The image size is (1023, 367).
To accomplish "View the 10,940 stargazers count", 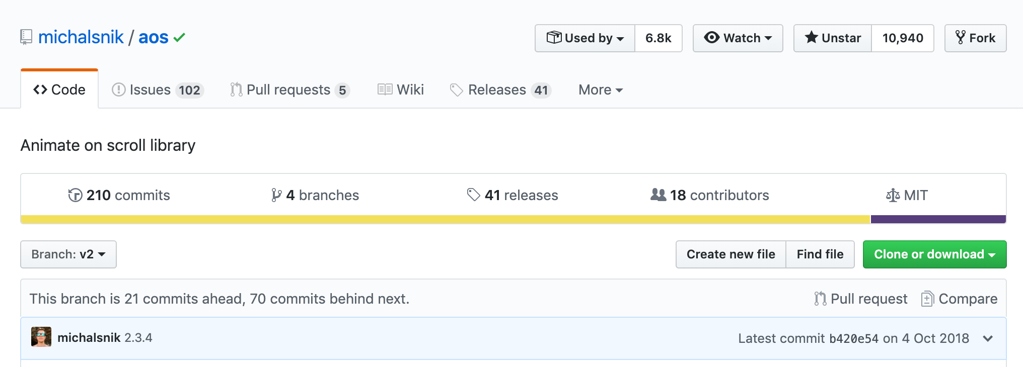I will click(903, 38).
